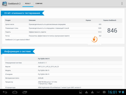Tap the 'Эффективность памяти' description

(x=37, y=32)
